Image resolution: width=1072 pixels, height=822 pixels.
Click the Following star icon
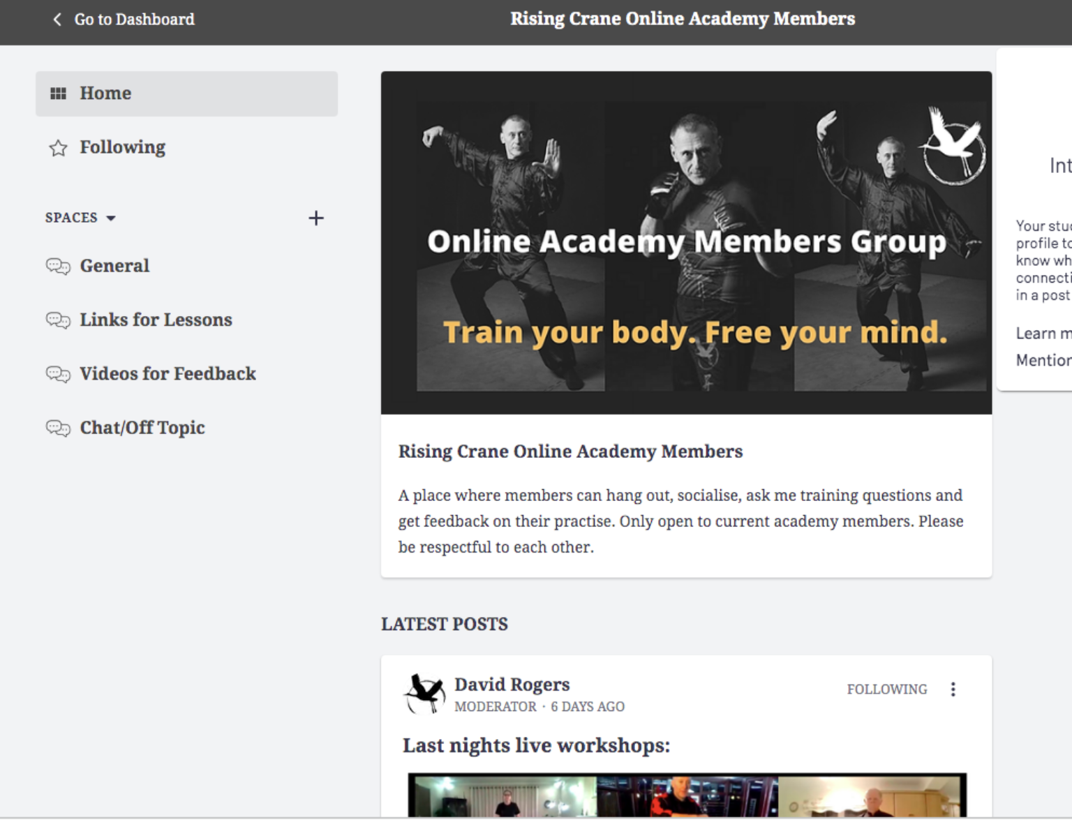tap(58, 148)
